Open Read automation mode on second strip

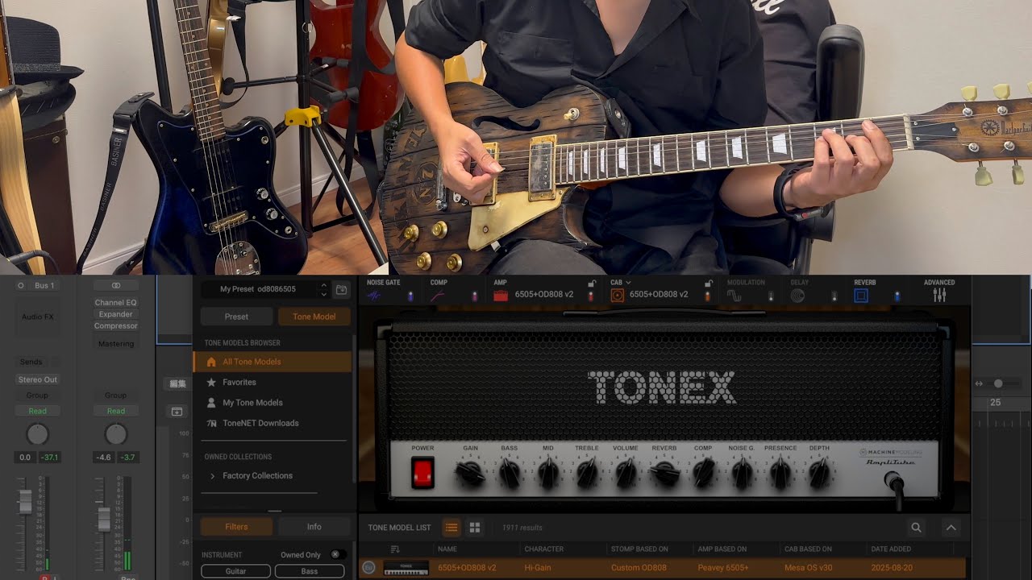tap(116, 411)
